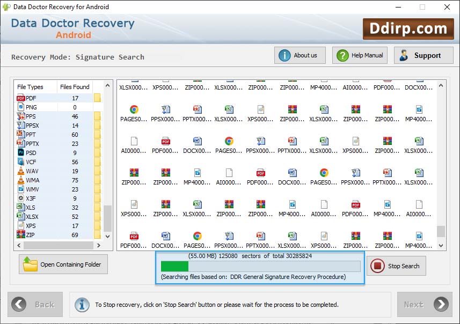Click the VCF files found count 56
460x324 pixels.
coord(75,162)
